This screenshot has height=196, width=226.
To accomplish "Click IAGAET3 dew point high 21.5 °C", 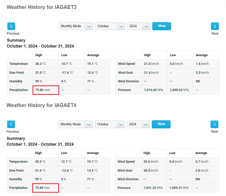I will point(40,73).
